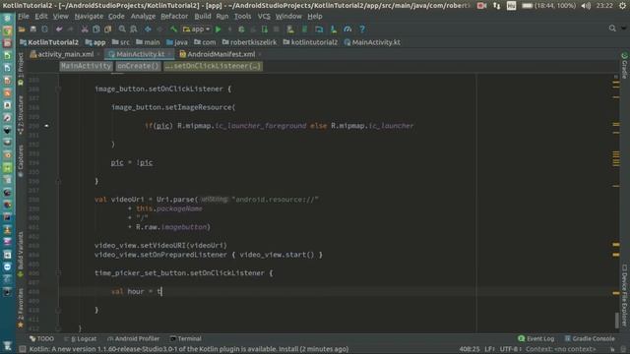Click the app breadcrumb folder
The height and width of the screenshot is (354, 630).
click(x=95, y=42)
